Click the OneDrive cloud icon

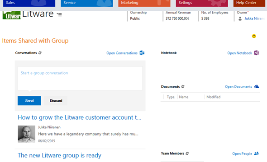tap(257, 86)
